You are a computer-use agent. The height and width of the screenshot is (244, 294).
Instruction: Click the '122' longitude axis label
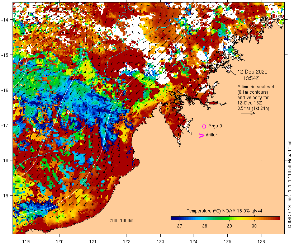coord(127,241)
